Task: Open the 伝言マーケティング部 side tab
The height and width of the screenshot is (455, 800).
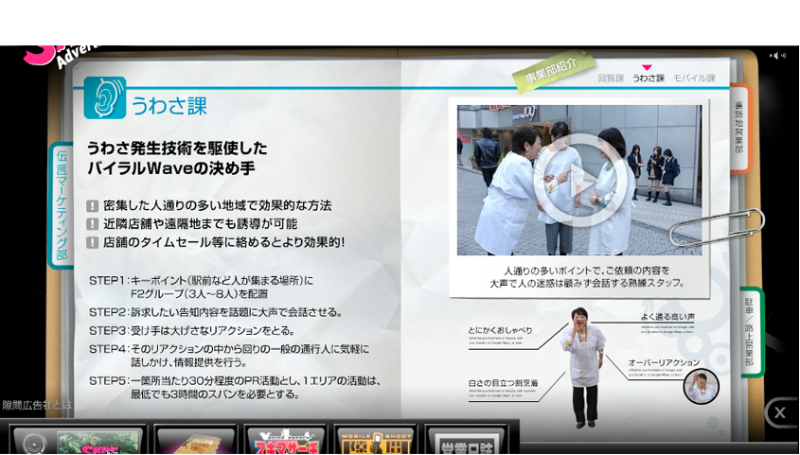Action: point(62,205)
